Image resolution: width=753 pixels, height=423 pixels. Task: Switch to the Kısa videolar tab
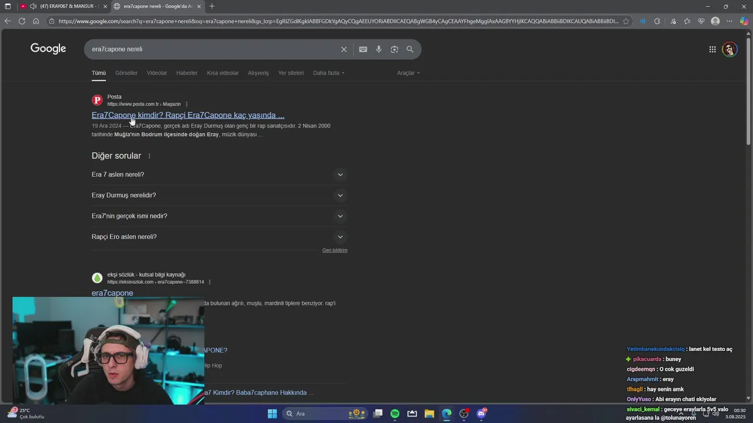pos(223,73)
